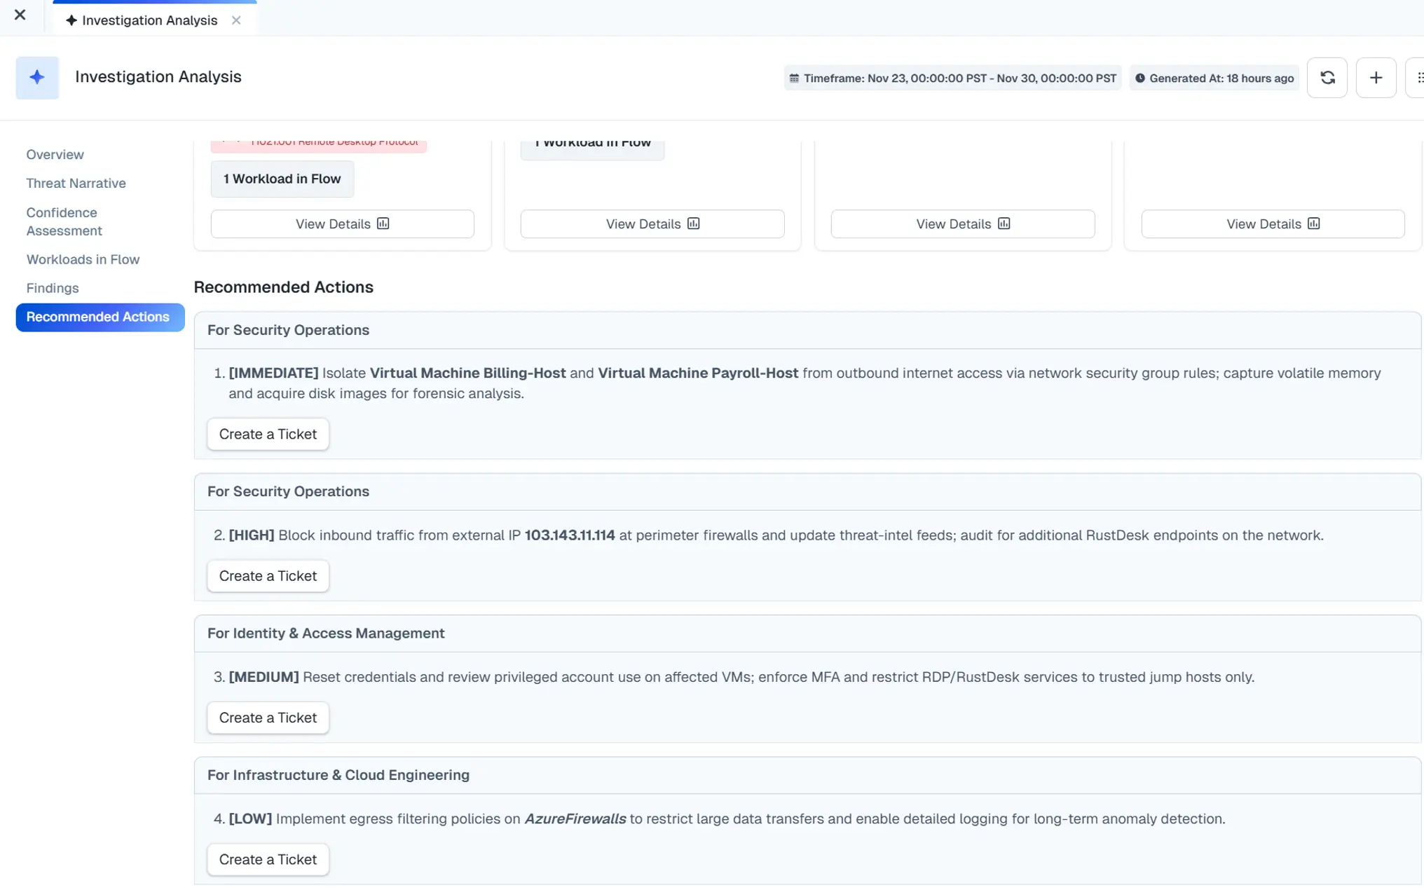Select Confidence Assessment nav item
1424x890 pixels.
click(x=64, y=221)
